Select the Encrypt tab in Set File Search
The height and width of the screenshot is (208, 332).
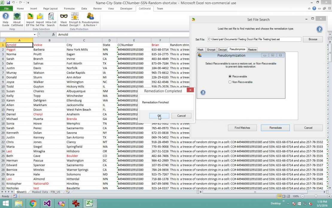click(x=211, y=50)
